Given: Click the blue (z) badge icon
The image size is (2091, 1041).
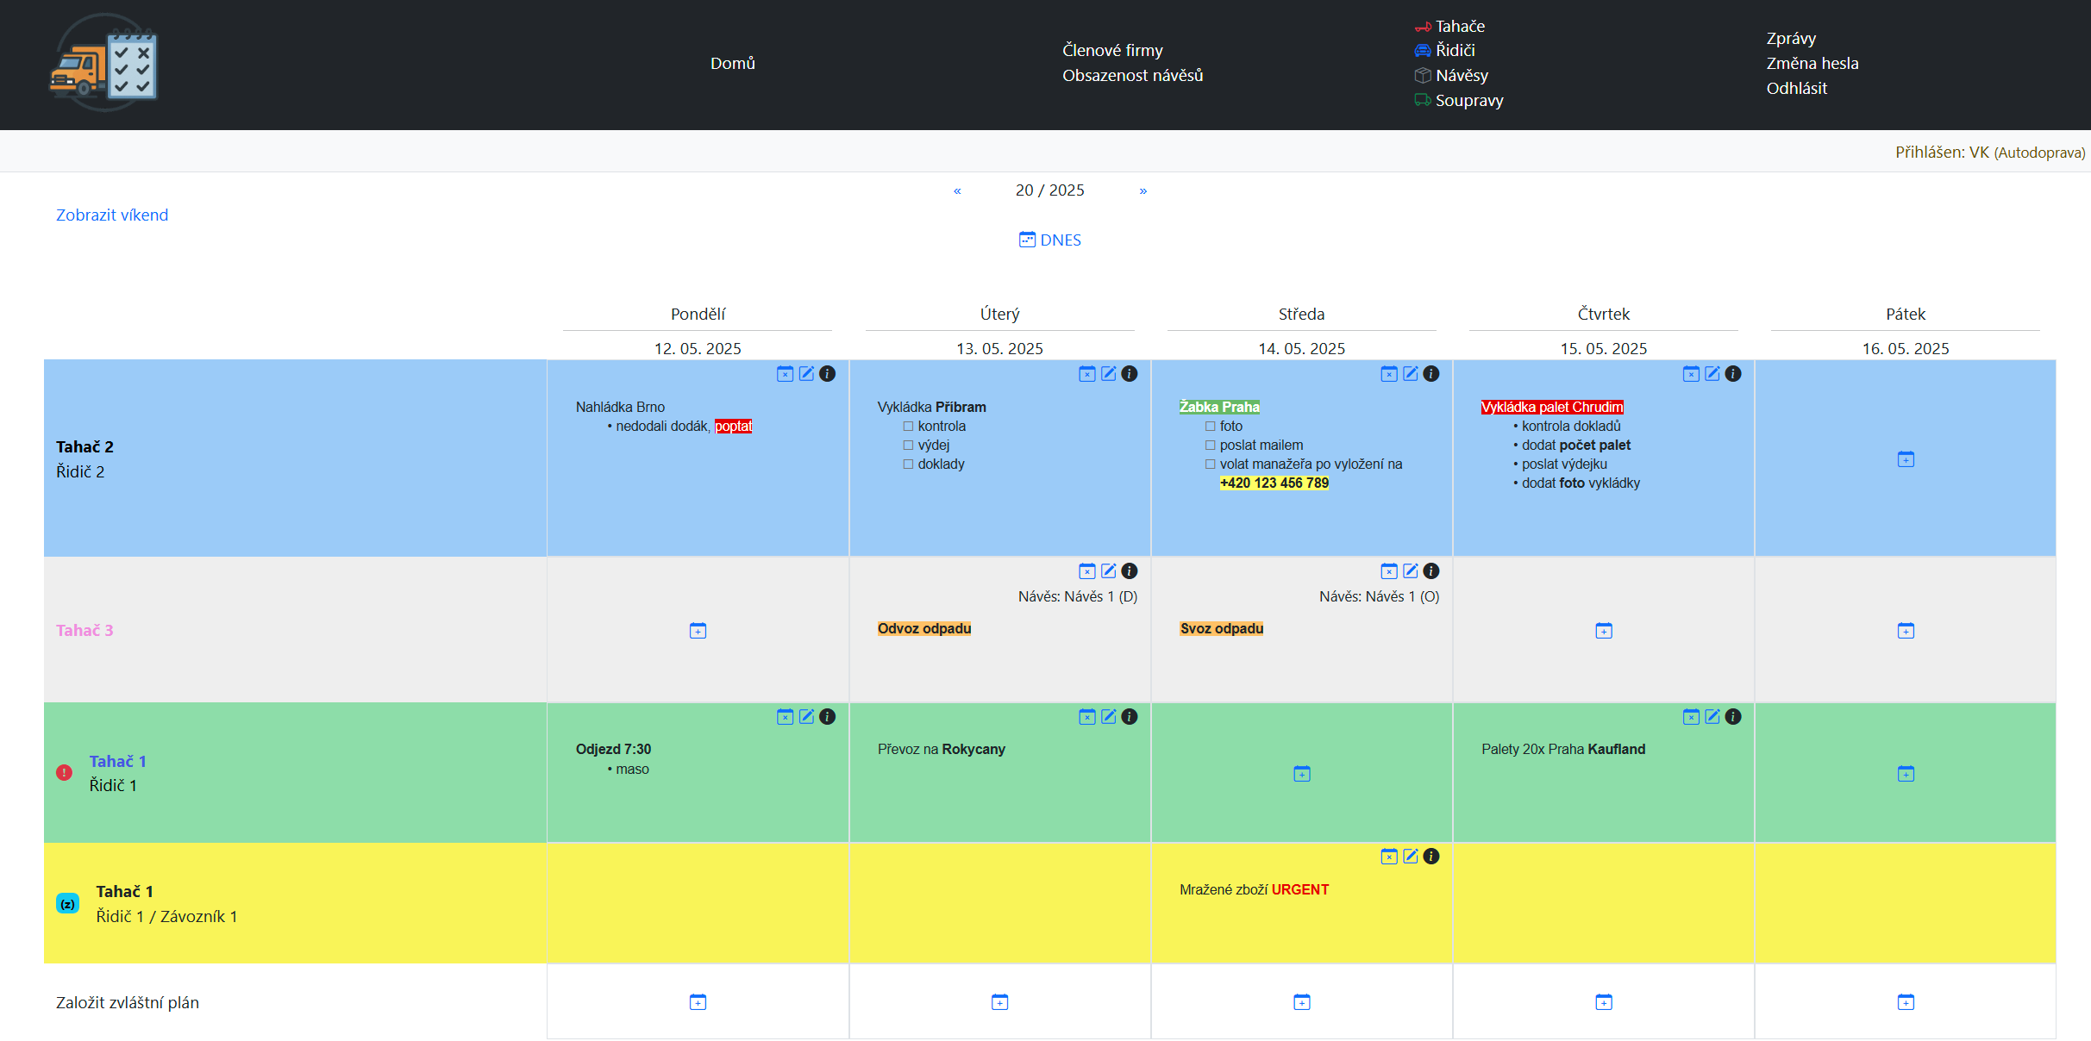Looking at the screenshot, I should coord(67,903).
